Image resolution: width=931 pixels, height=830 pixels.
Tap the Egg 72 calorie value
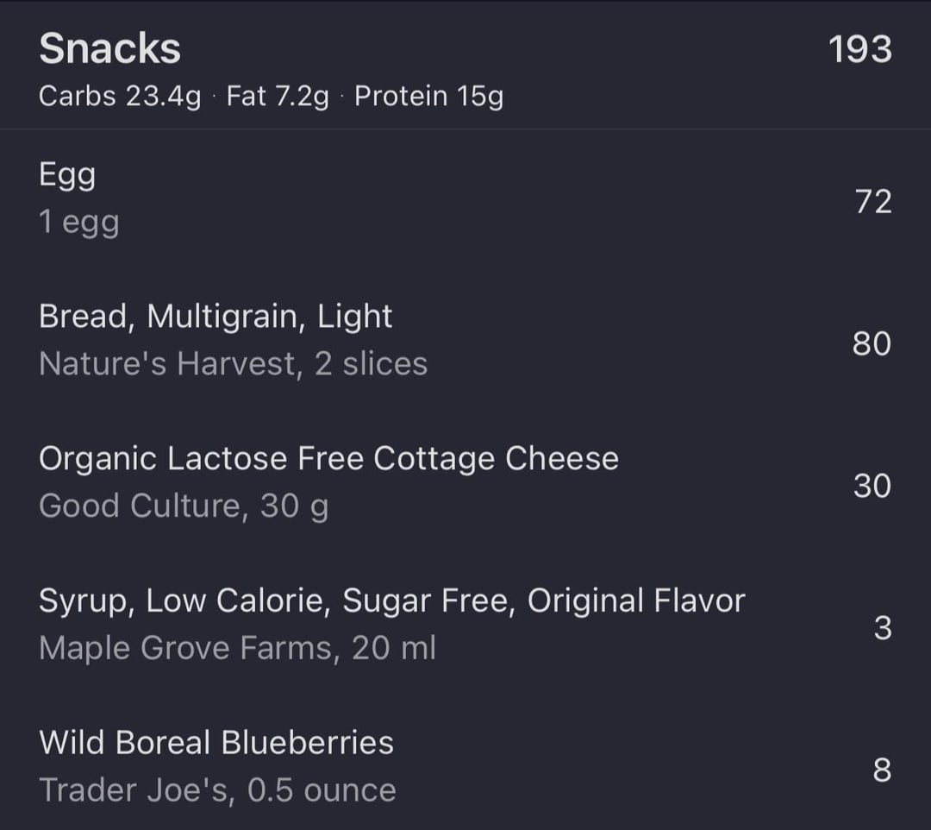coord(873,201)
